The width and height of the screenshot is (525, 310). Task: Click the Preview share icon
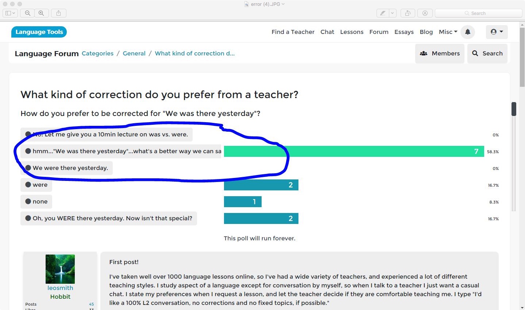[x=58, y=13]
